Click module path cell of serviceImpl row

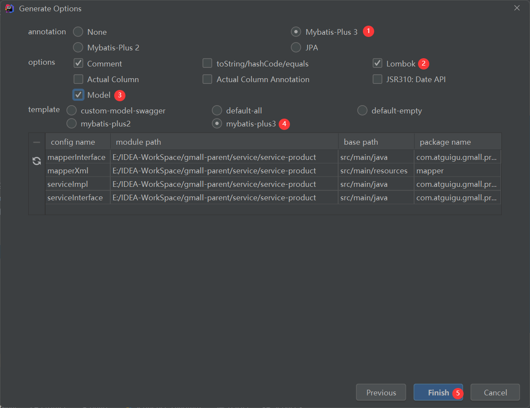click(x=224, y=184)
